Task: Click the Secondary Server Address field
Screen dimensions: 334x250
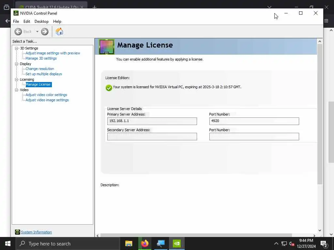Action: pos(152,136)
